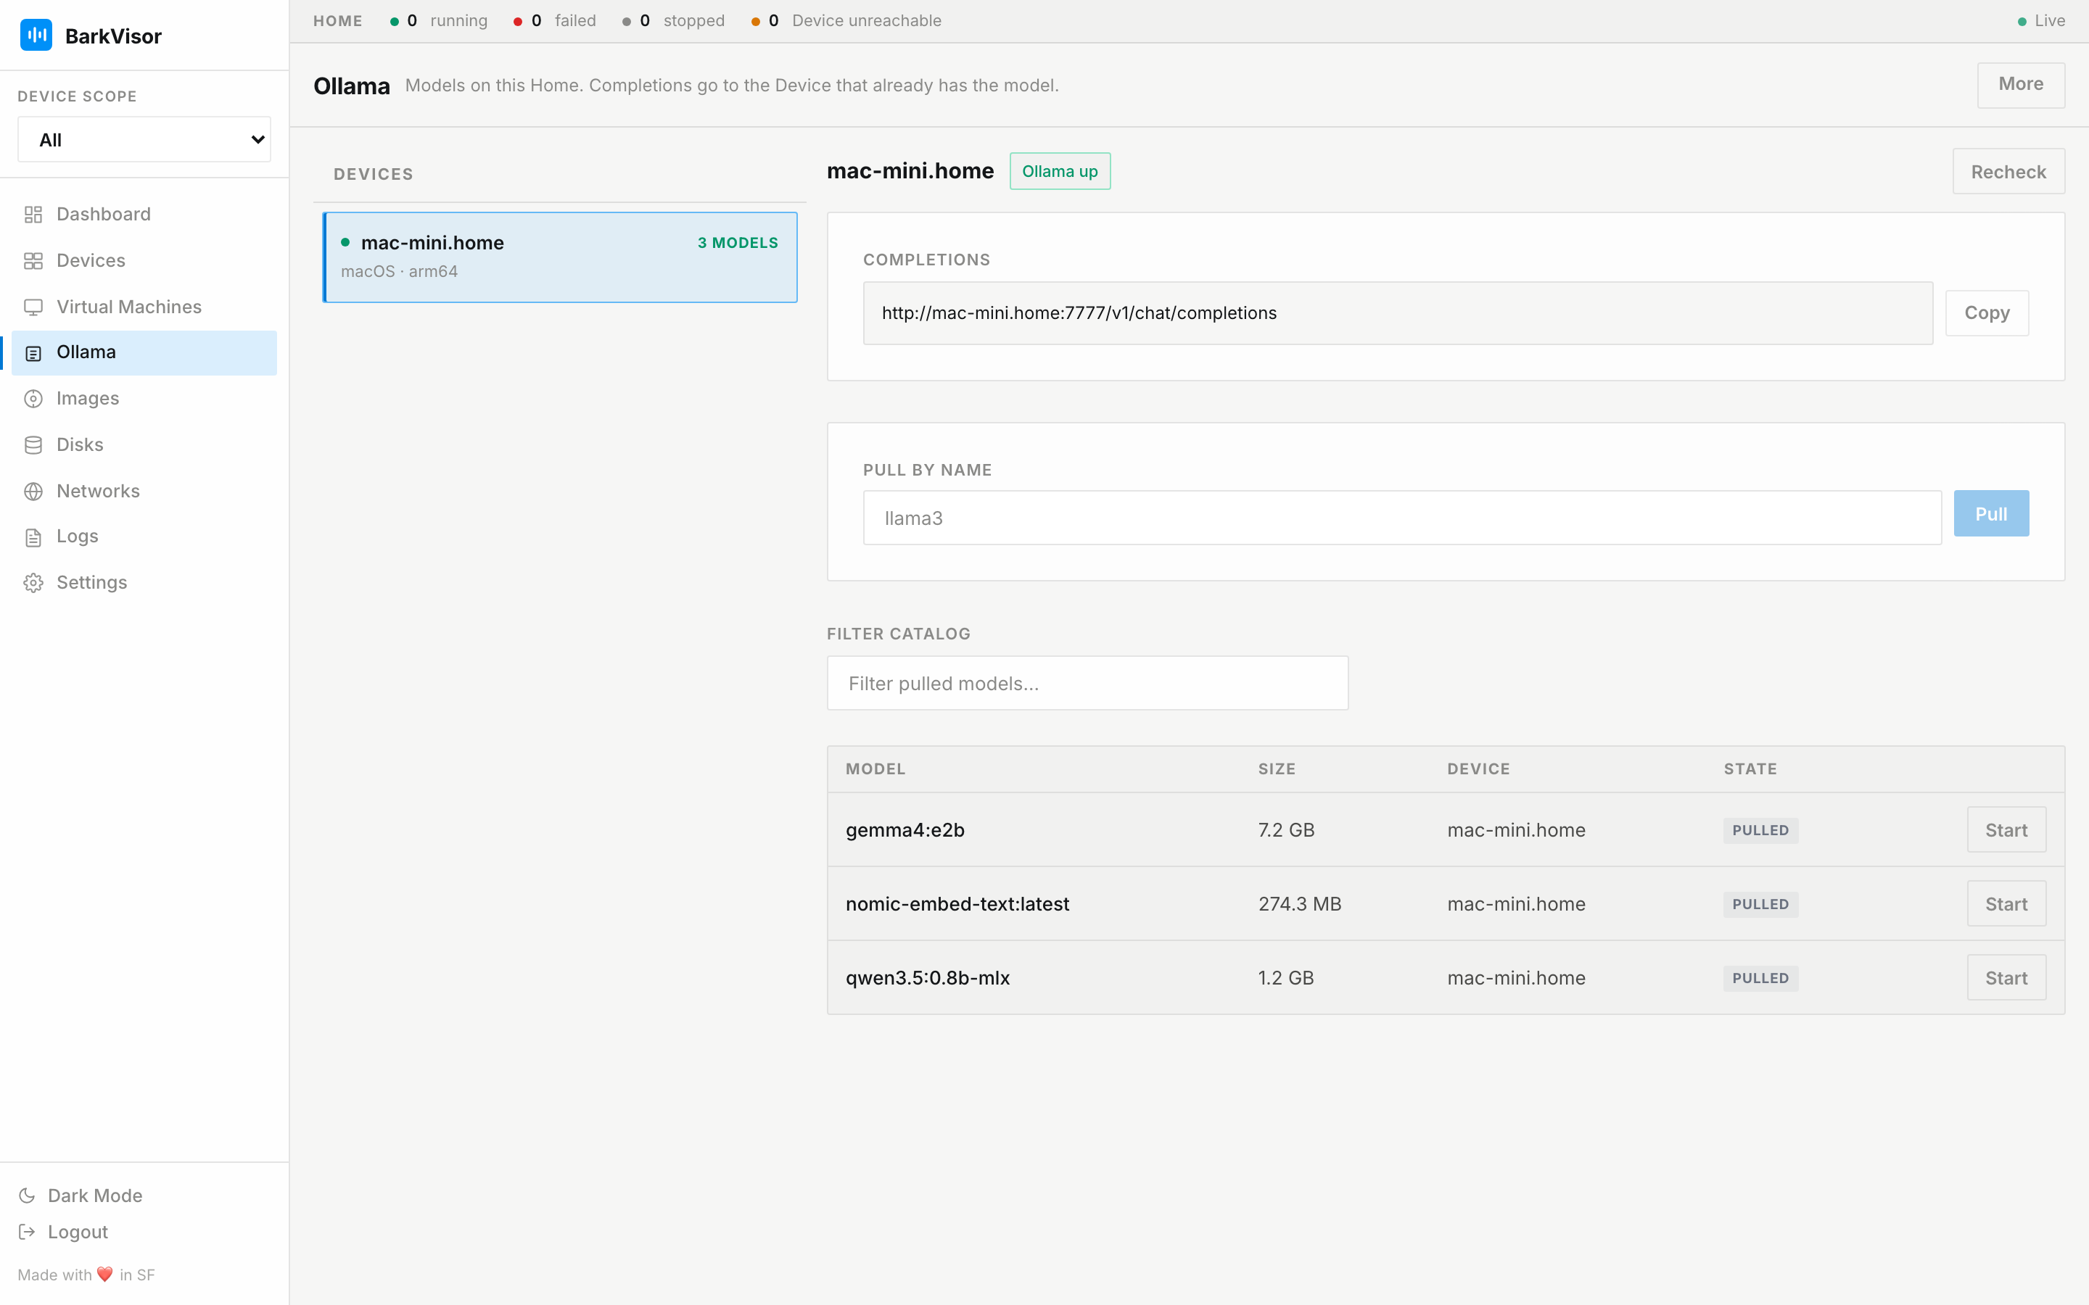View the Logs label in sidebar
Image resolution: width=2089 pixels, height=1305 pixels.
point(77,536)
